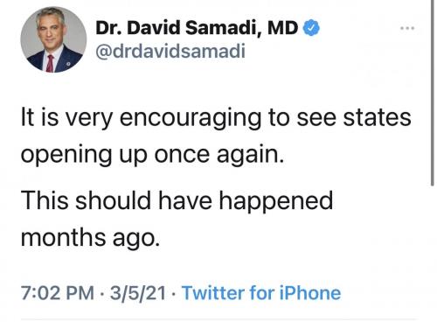The width and height of the screenshot is (437, 322).
Task: Click the word 'iPhone' in source label
Action: coord(310,292)
